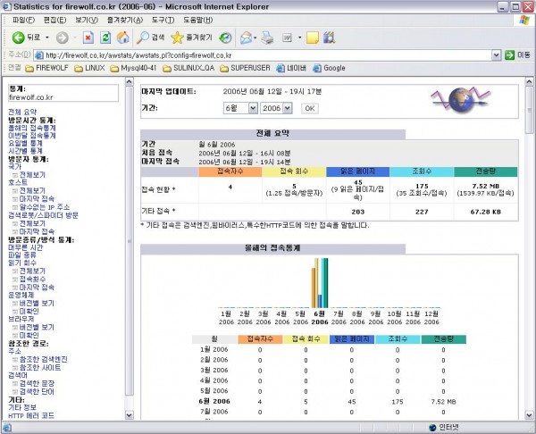Open FIREWOLF links folder
Screen dimensions: 536x434
point(47,68)
